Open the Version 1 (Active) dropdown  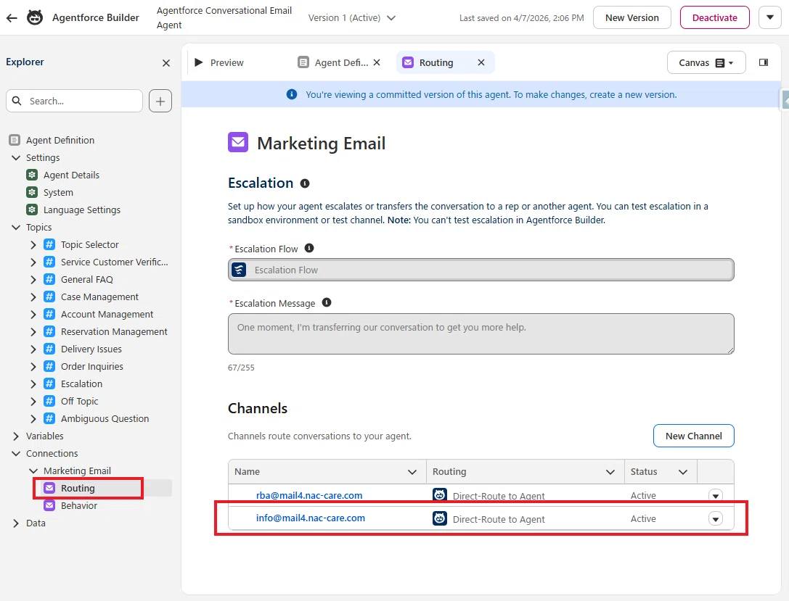pyautogui.click(x=352, y=17)
